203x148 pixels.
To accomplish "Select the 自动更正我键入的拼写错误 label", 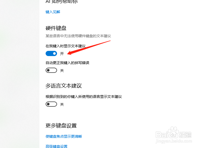I will 67,63.
